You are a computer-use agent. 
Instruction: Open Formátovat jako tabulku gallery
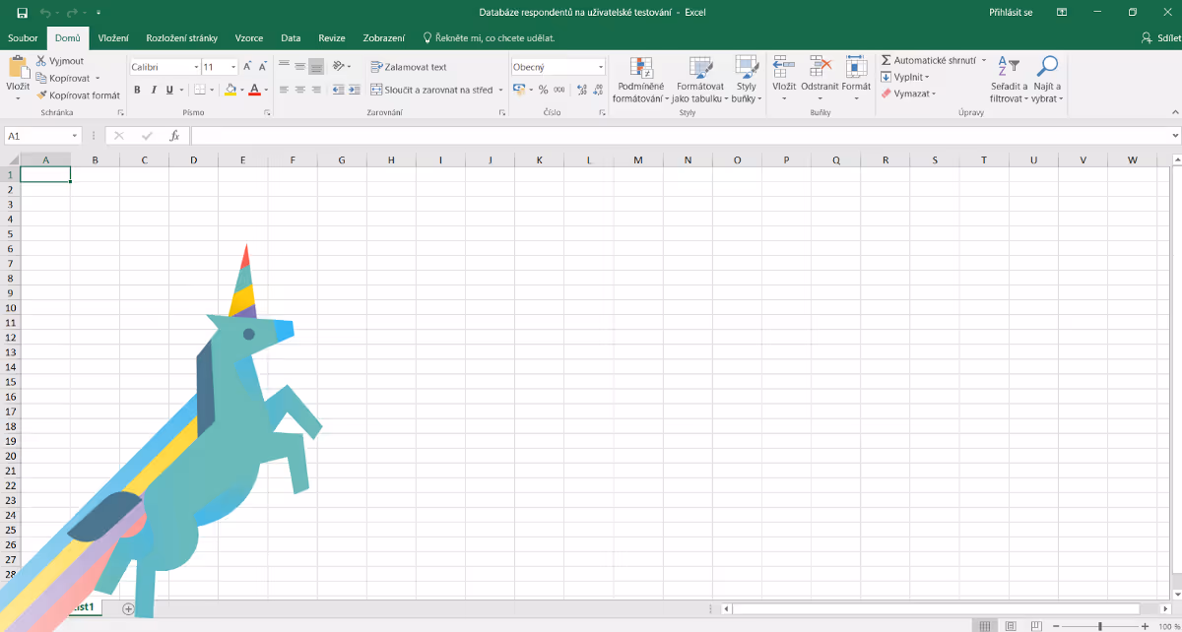700,80
